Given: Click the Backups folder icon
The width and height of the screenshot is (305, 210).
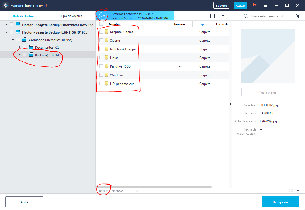Looking at the screenshot, I should 31,55.
